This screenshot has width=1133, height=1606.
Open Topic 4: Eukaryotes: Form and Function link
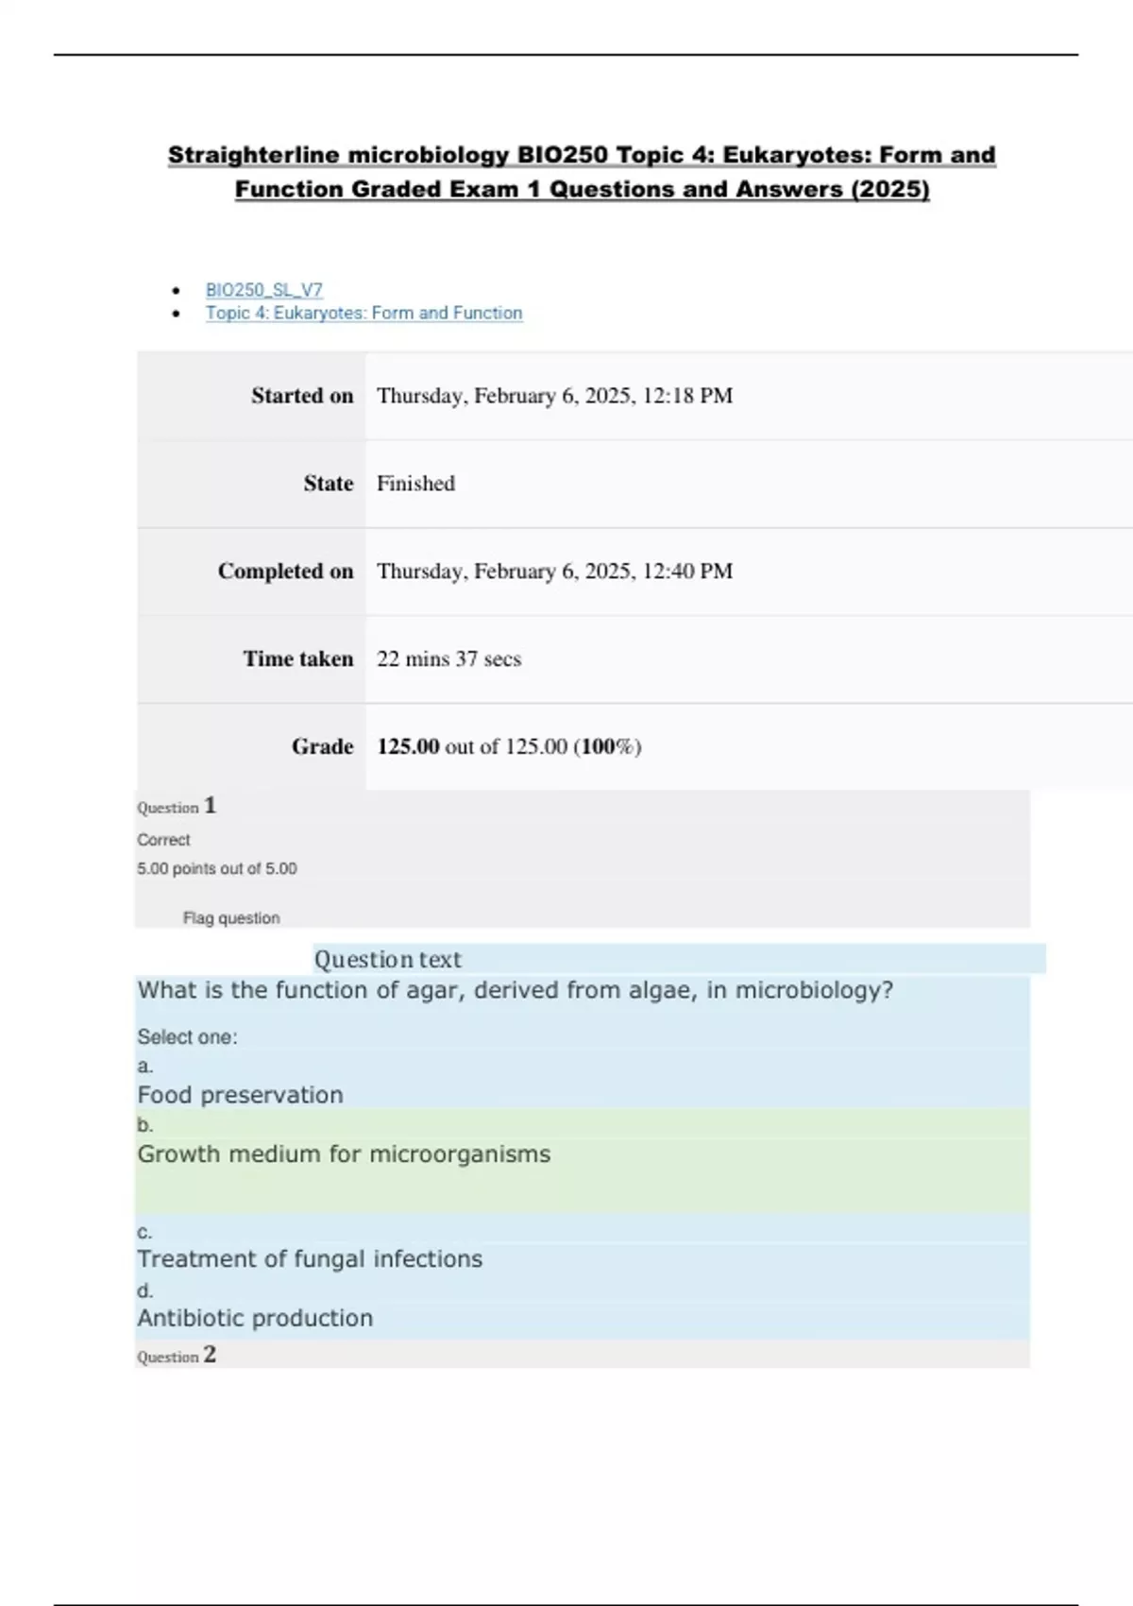click(364, 313)
